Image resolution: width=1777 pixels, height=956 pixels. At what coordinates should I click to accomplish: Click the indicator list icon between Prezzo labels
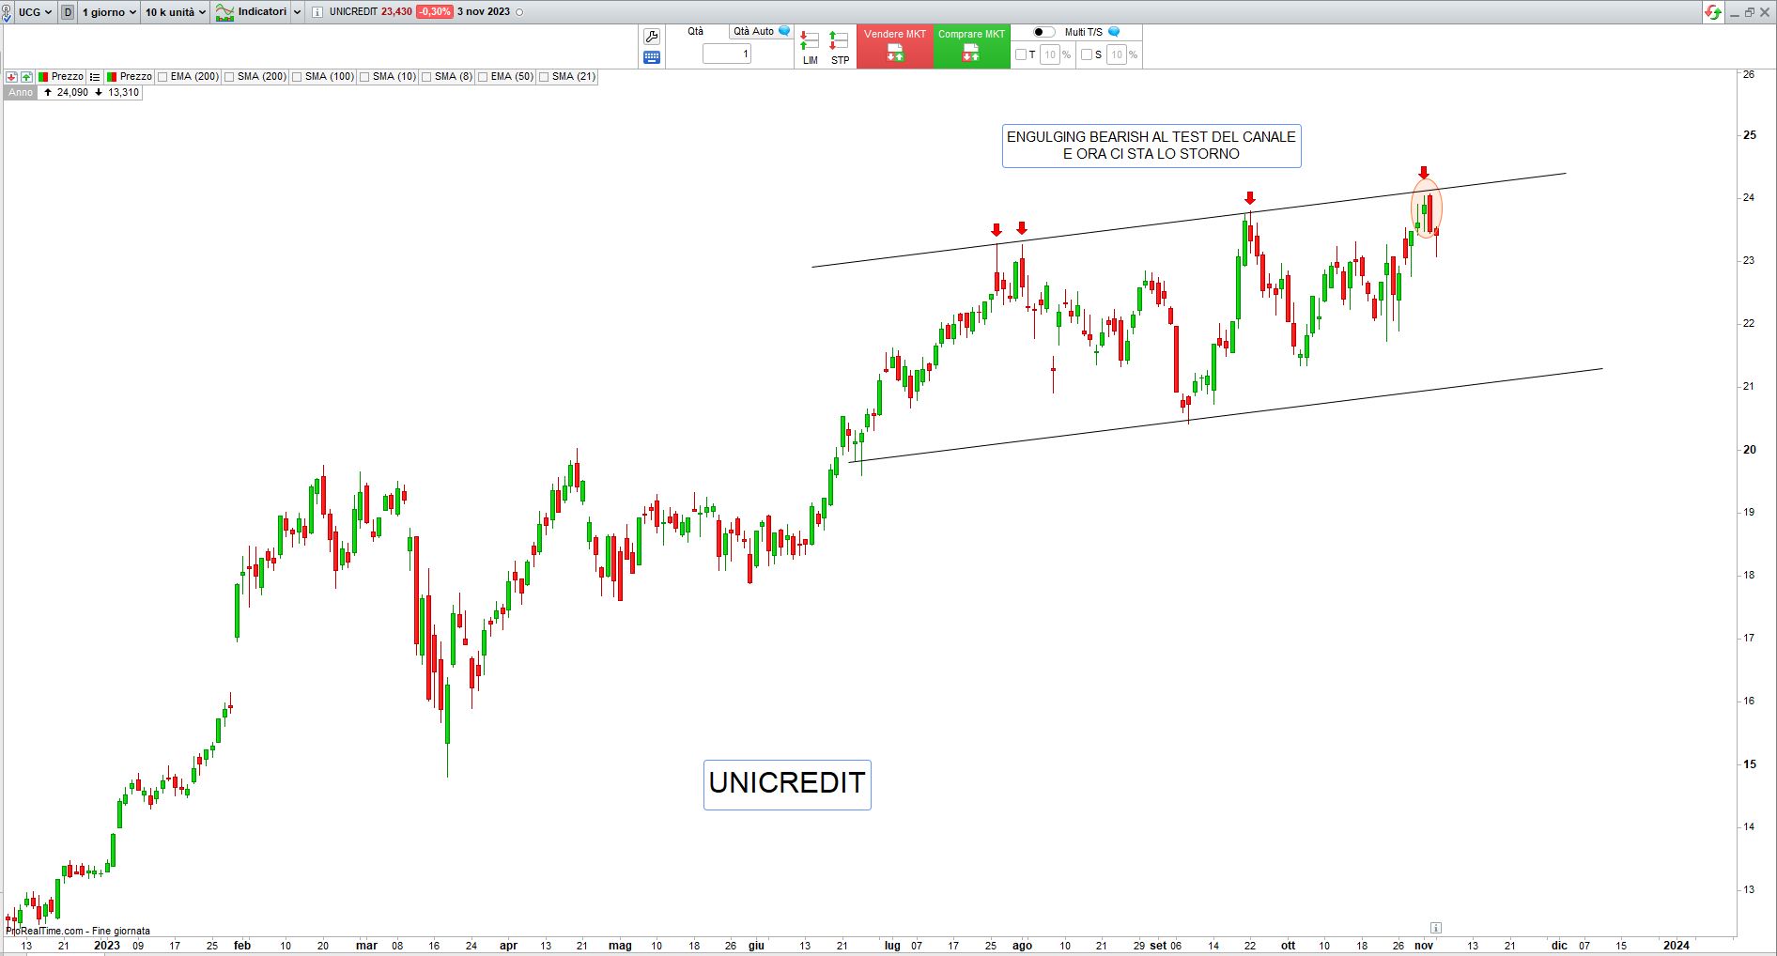95,77
